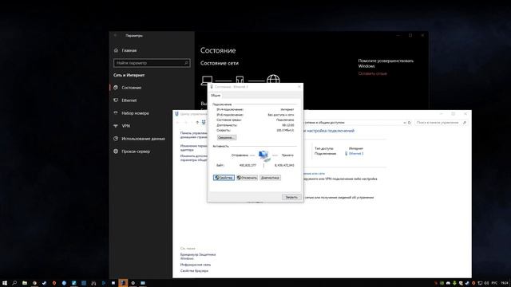Click the search magnifier in Settings search box
The height and width of the screenshot is (287, 511).
[186, 63]
